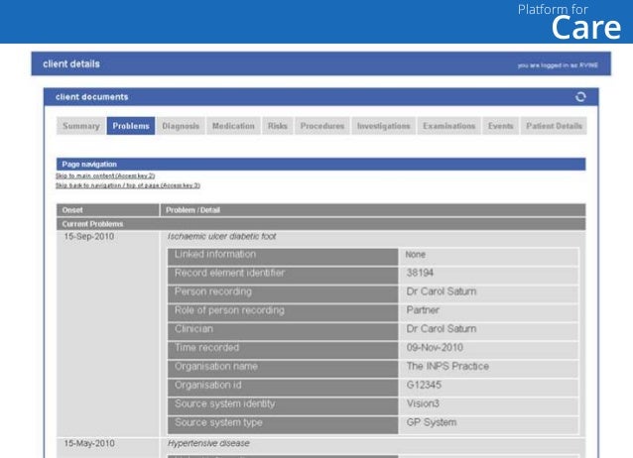Select the Vision3 value

pyautogui.click(x=423, y=403)
